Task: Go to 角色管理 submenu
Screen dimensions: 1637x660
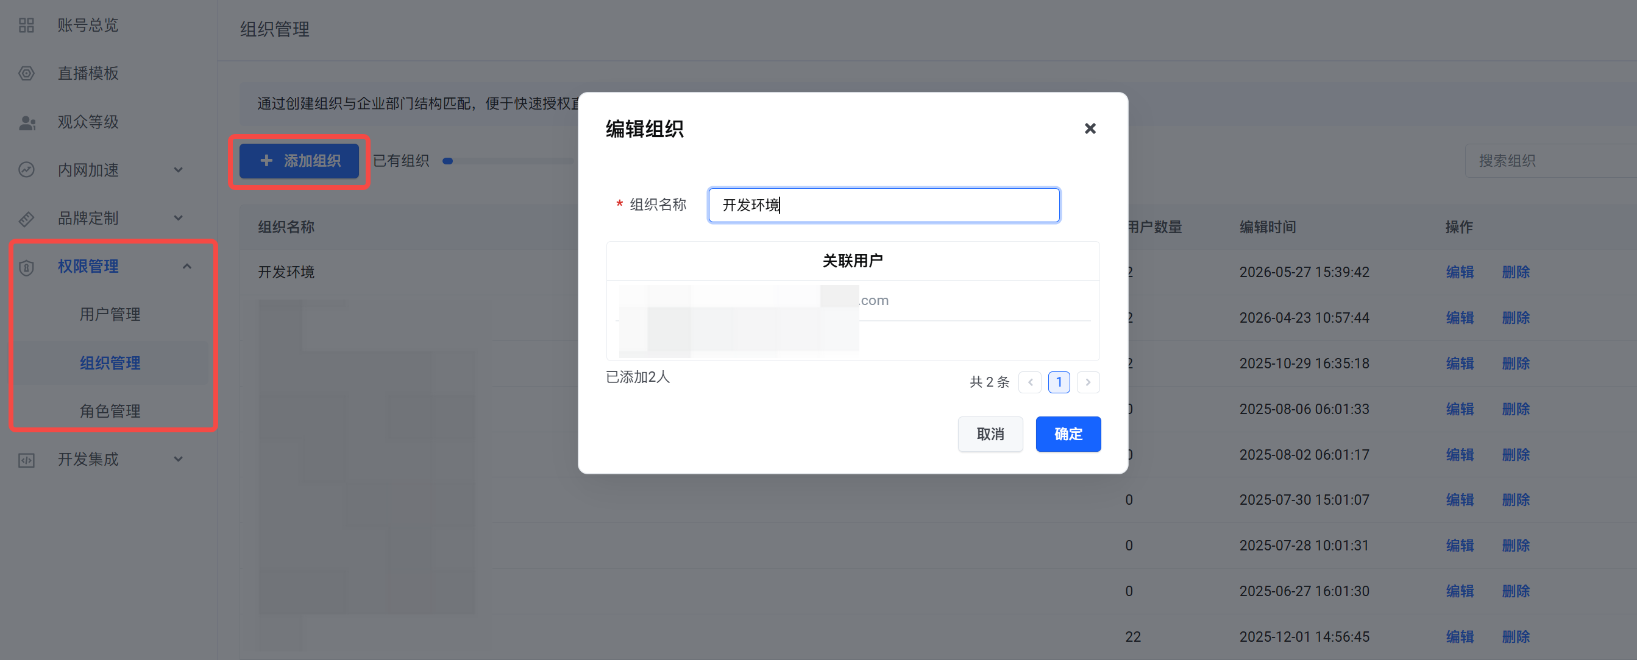Action: tap(110, 411)
